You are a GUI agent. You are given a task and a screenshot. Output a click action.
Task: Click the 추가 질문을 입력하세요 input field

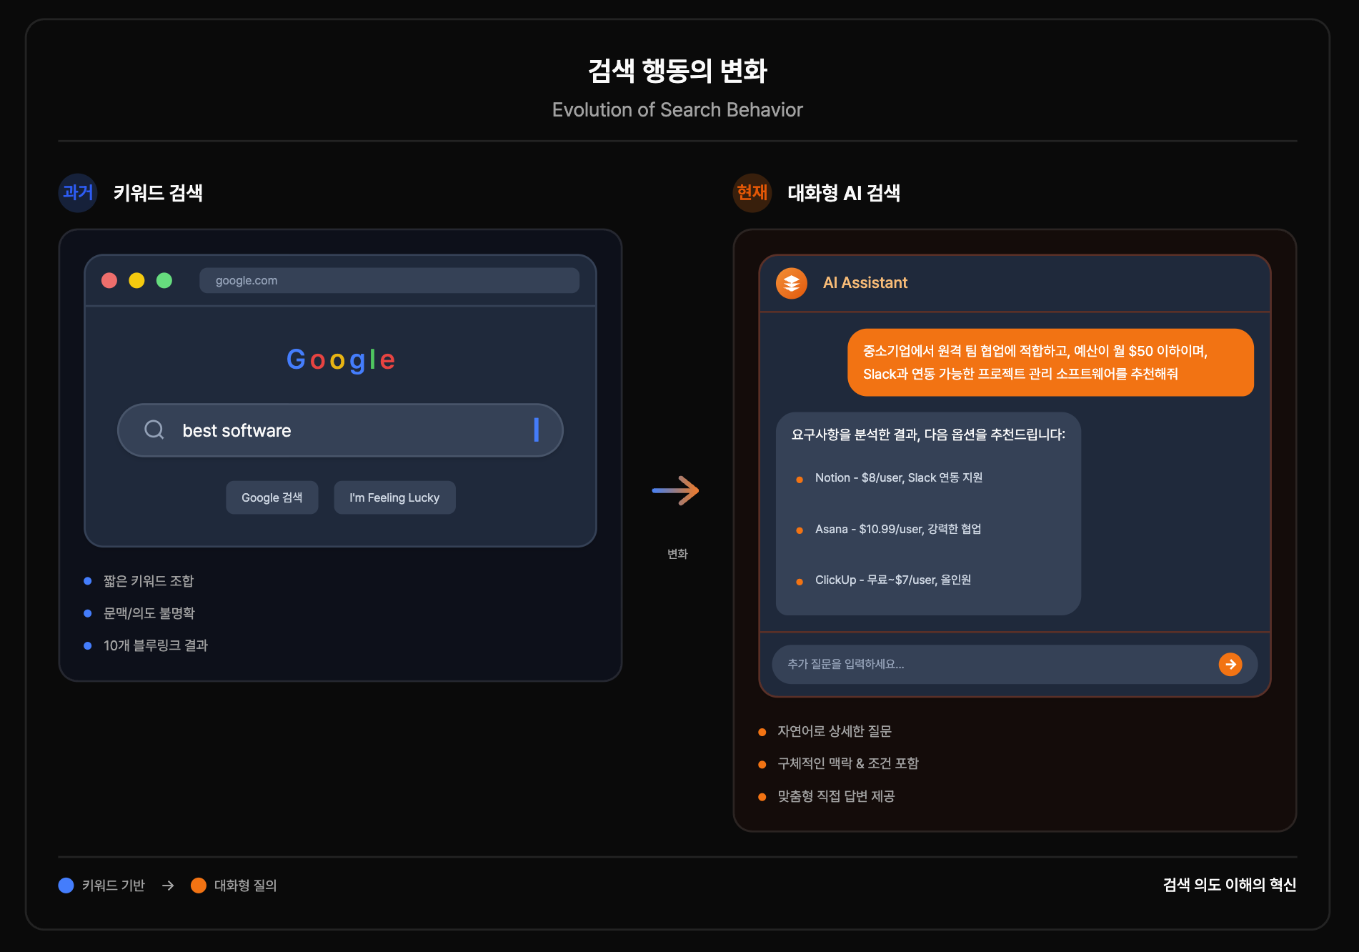point(929,664)
